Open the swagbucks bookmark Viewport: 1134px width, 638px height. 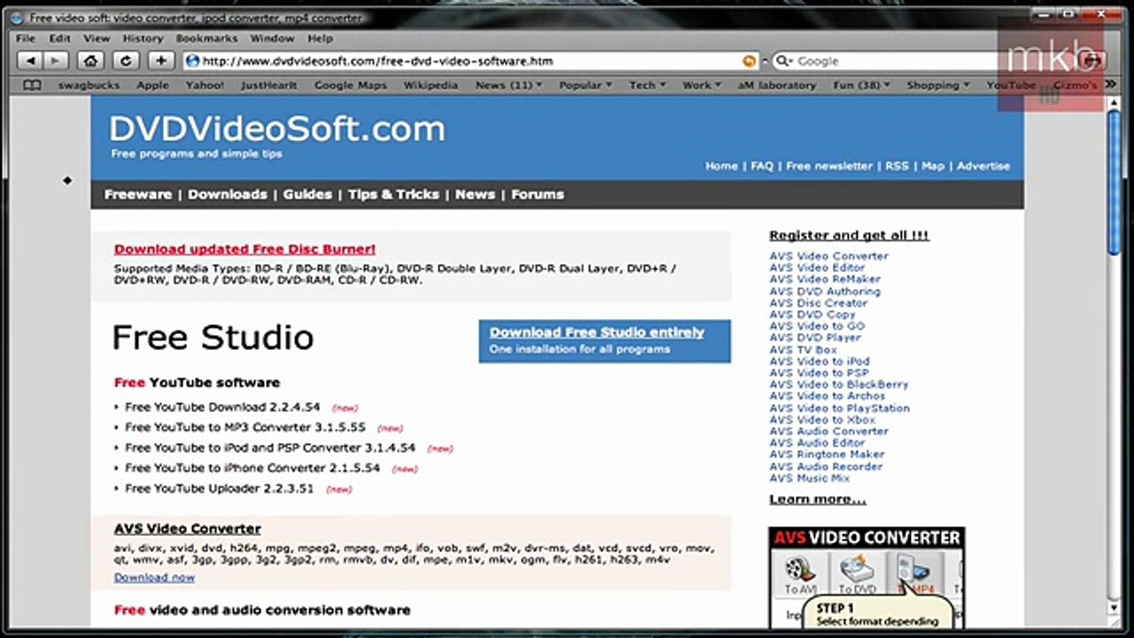pyautogui.click(x=88, y=85)
